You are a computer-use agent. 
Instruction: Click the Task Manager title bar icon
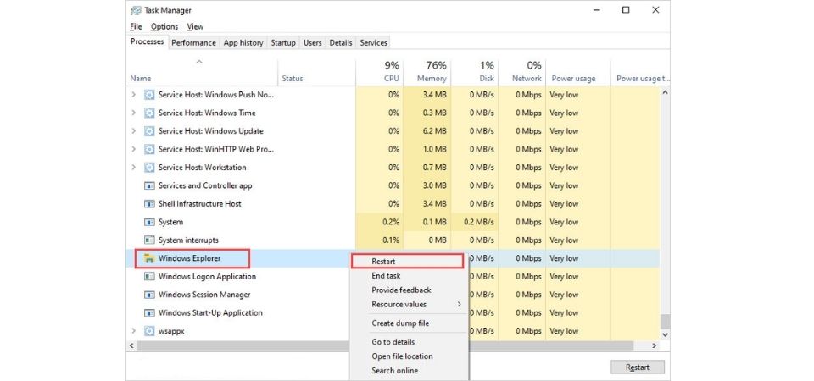point(136,10)
